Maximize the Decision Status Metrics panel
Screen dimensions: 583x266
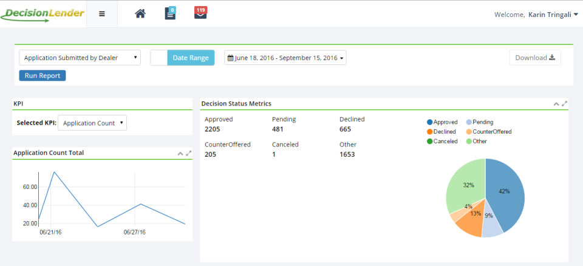click(565, 104)
